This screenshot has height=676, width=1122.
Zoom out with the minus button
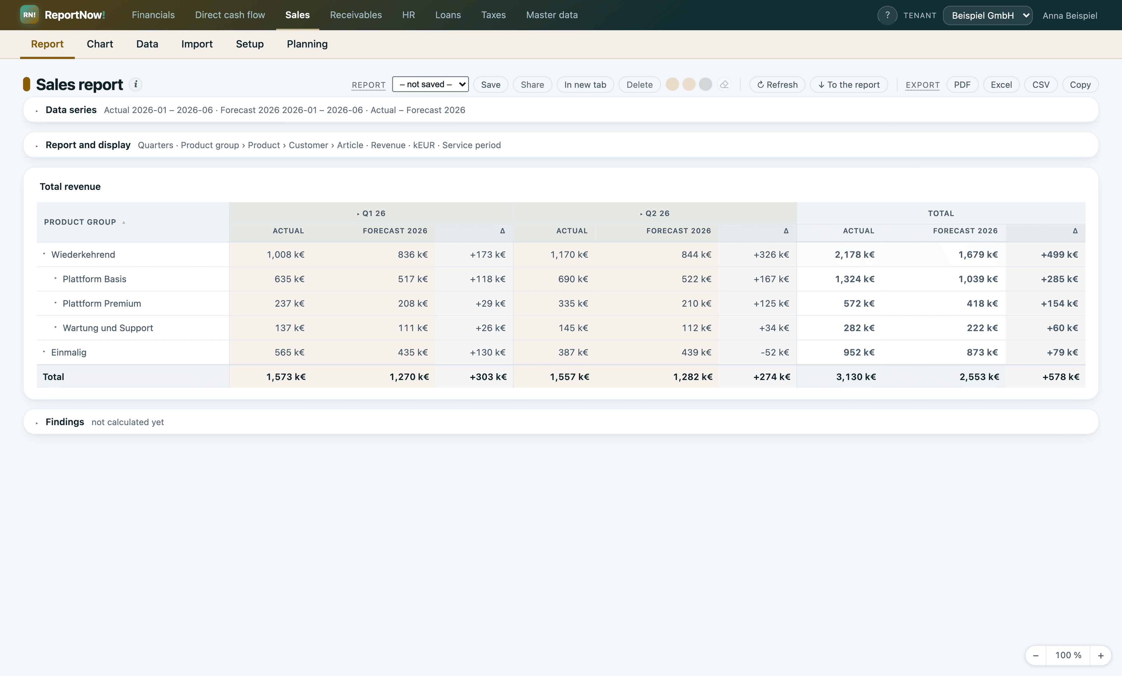click(1036, 655)
